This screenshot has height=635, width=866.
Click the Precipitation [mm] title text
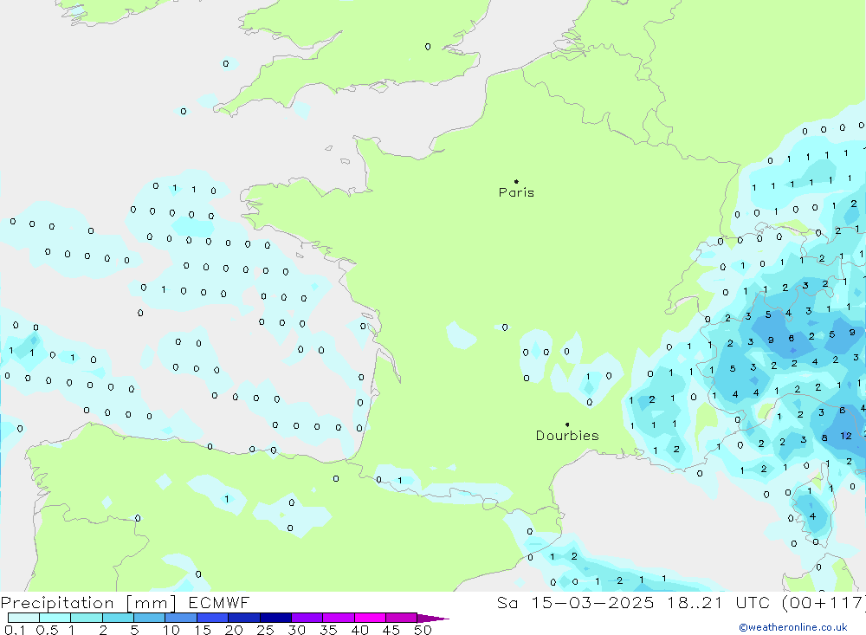89,603
